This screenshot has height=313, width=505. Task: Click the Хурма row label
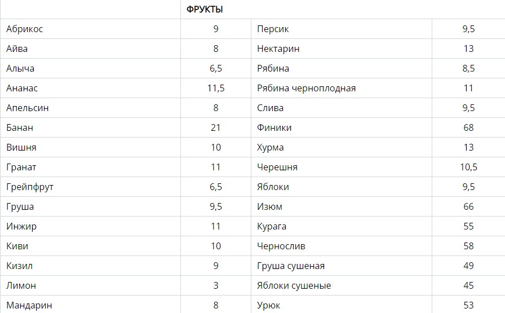(270, 148)
